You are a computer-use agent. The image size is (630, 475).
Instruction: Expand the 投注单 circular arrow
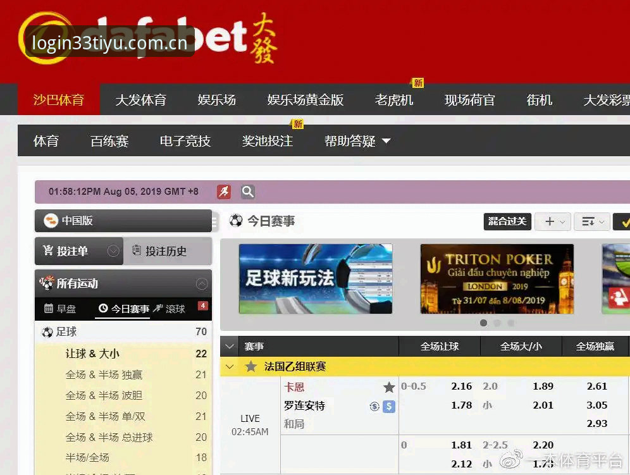pyautogui.click(x=113, y=251)
